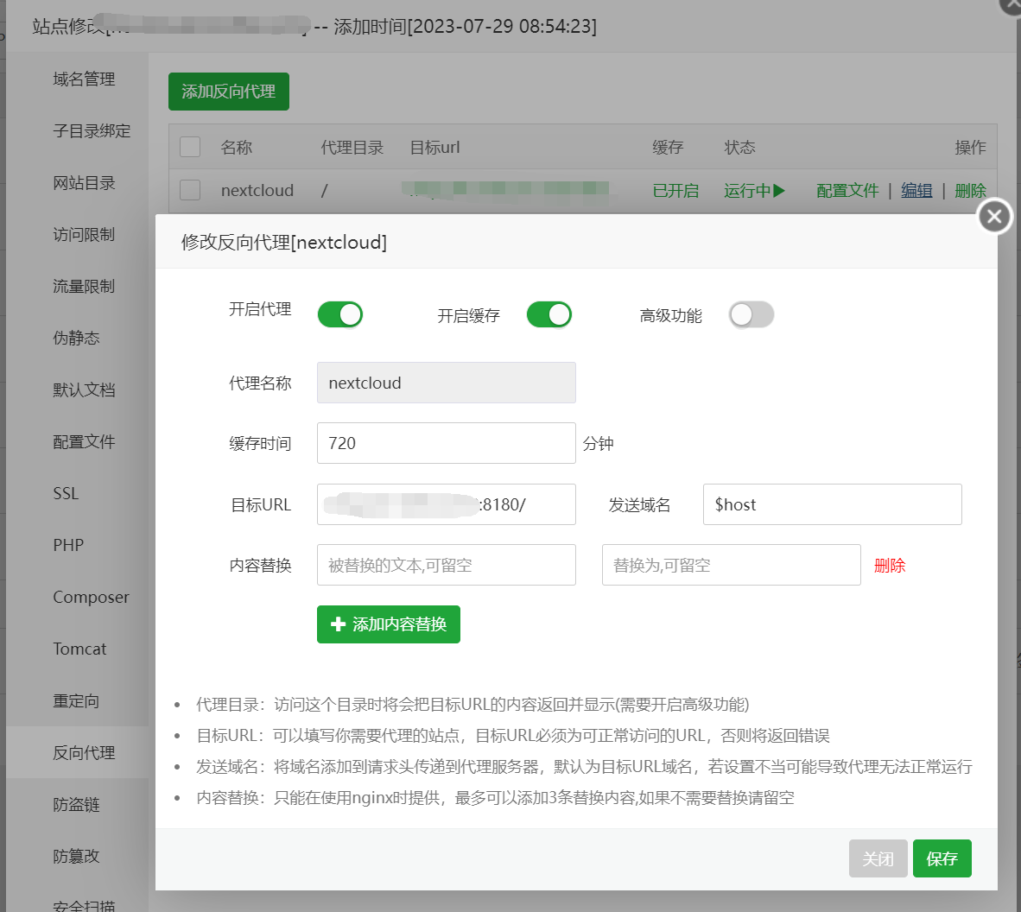Disable the 开启代理 toggle
This screenshot has height=912, width=1021.
(x=339, y=314)
